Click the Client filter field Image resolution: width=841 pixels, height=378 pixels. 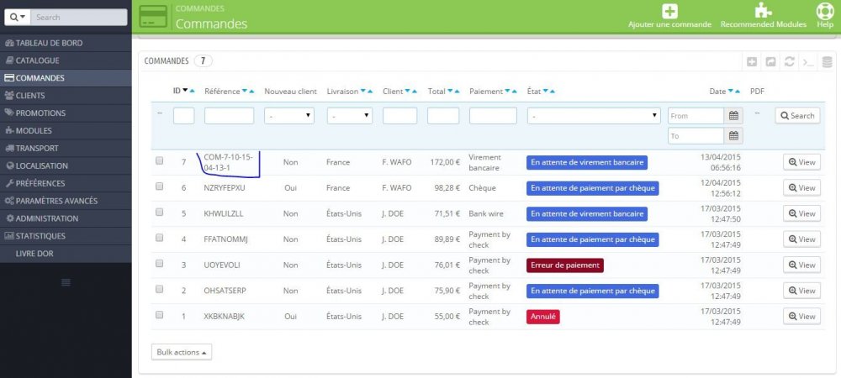pyautogui.click(x=399, y=116)
